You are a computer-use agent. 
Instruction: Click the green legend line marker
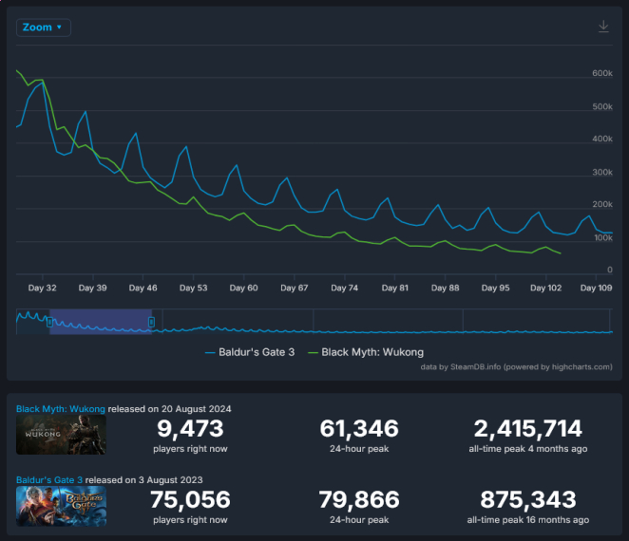(x=313, y=353)
